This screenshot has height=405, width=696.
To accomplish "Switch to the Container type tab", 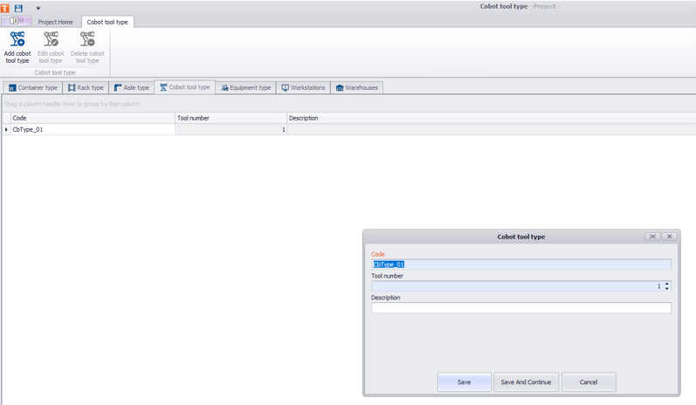I will (x=33, y=88).
